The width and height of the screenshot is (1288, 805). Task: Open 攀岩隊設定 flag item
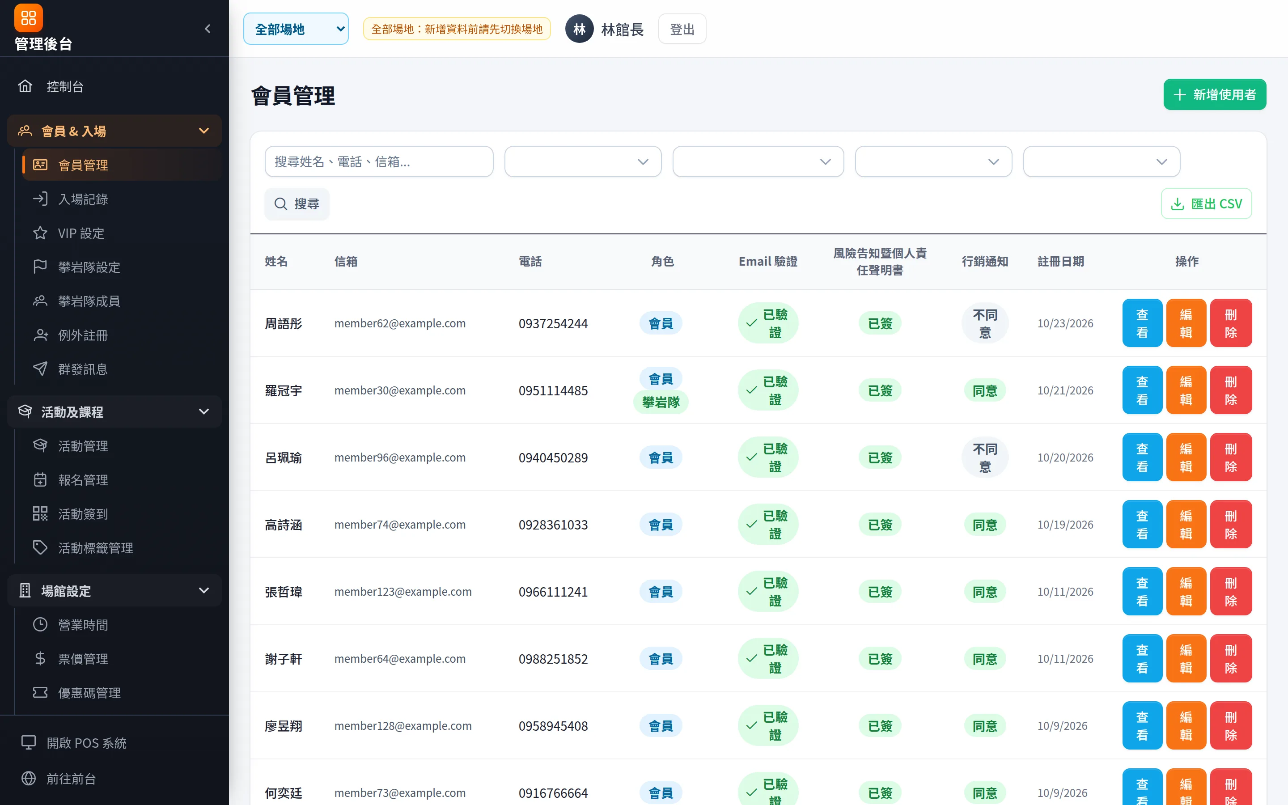[121, 267]
